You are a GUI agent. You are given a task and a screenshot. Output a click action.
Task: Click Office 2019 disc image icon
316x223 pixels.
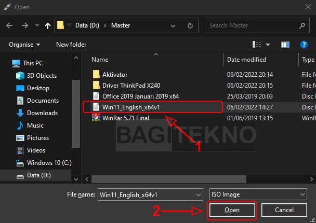(x=96, y=96)
